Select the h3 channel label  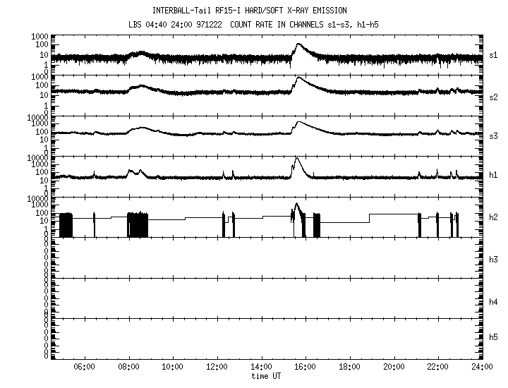pyautogui.click(x=493, y=260)
